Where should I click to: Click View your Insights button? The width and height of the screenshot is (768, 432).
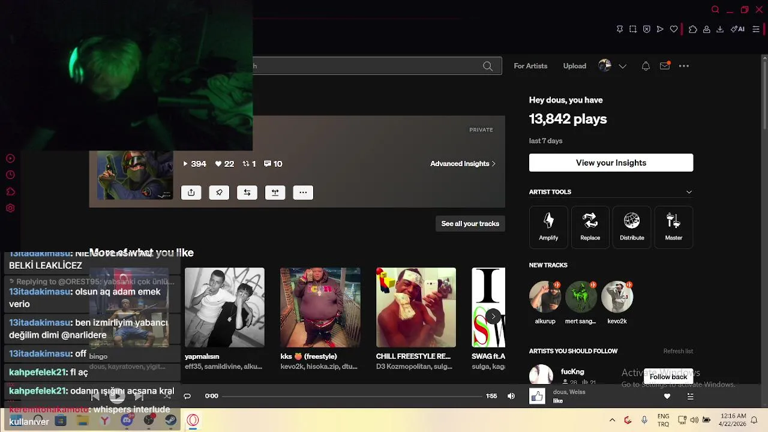[x=611, y=163]
